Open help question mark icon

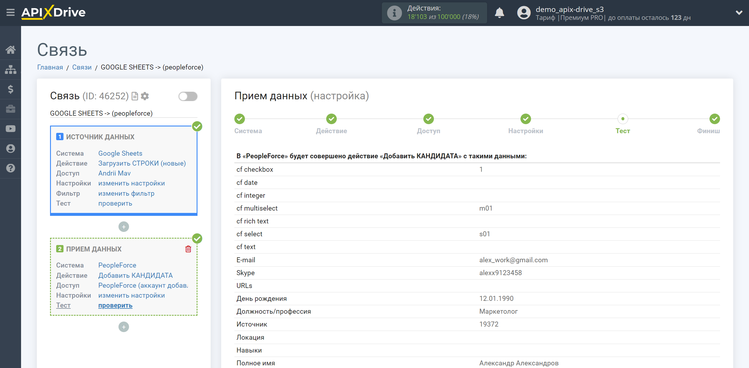[x=11, y=168]
